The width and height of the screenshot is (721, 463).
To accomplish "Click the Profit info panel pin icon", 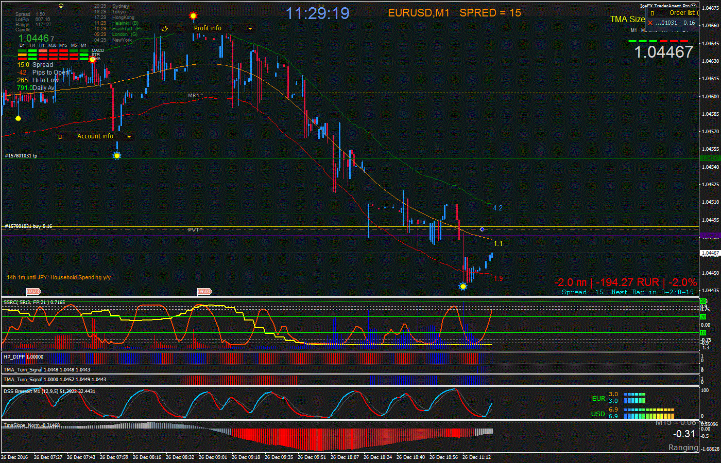I will pos(165,29).
